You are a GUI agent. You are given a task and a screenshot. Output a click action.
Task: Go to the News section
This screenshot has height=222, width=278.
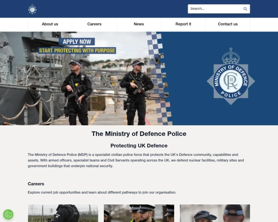pos(139,24)
